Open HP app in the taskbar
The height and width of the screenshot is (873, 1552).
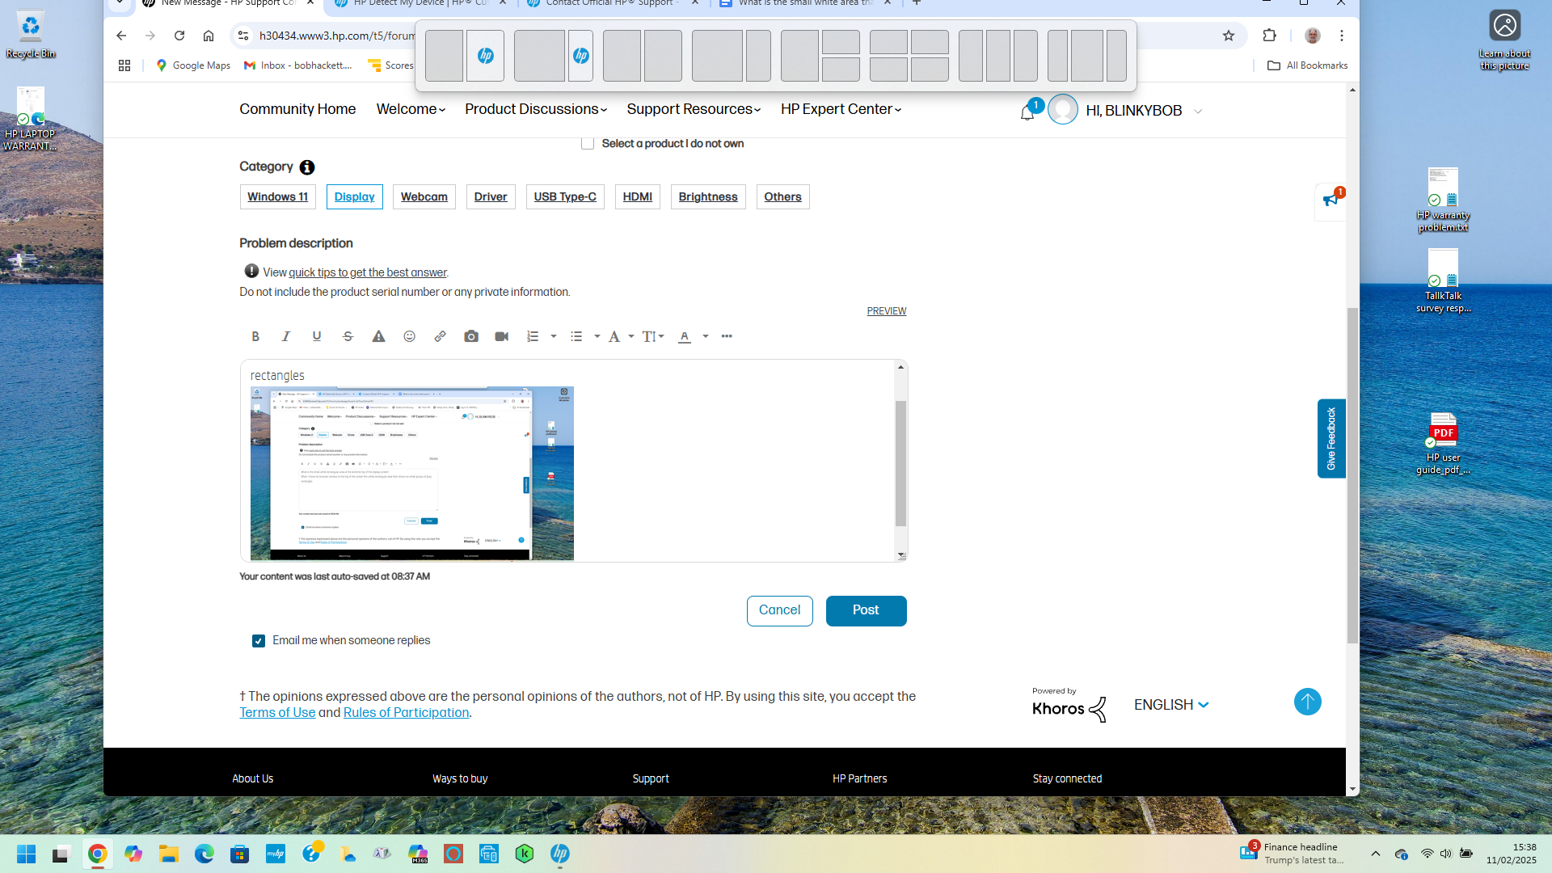click(560, 854)
